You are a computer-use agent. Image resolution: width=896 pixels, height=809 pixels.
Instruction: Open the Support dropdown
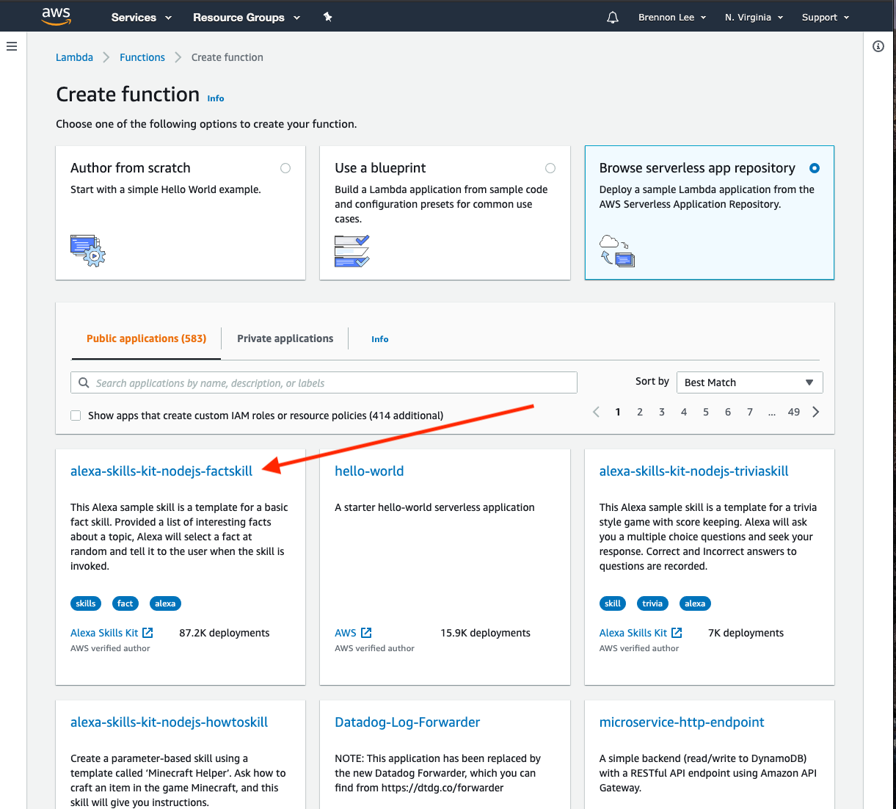(x=826, y=17)
